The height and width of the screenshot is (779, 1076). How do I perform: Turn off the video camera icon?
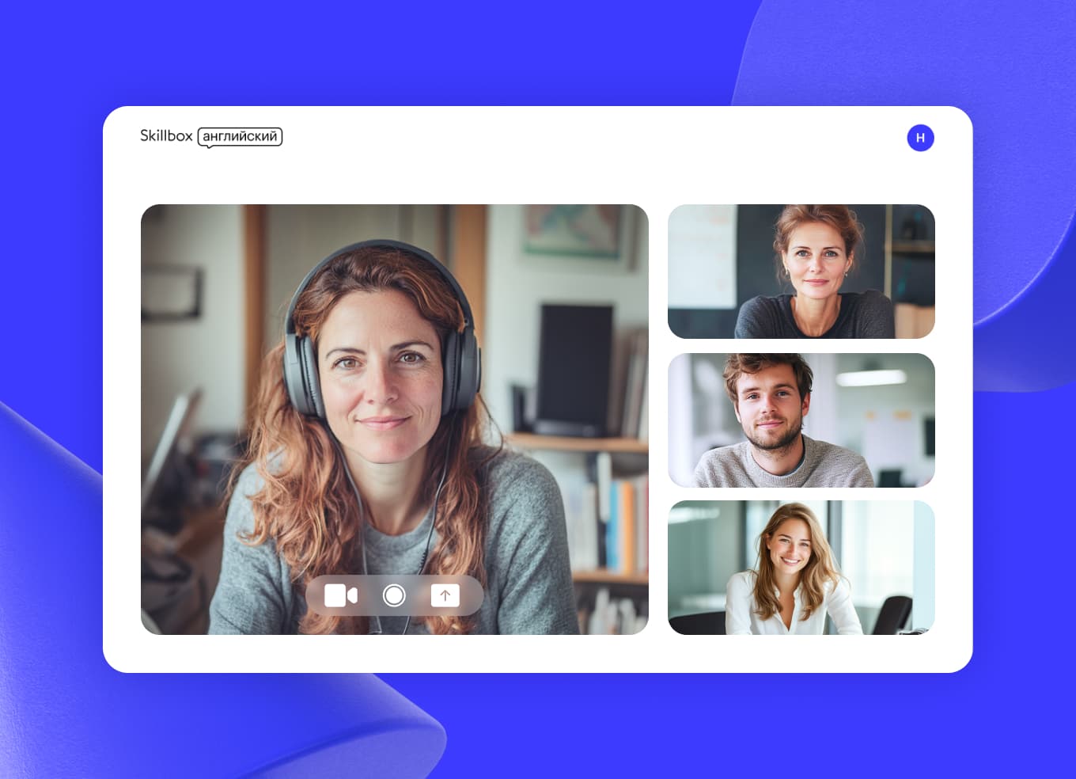(341, 595)
